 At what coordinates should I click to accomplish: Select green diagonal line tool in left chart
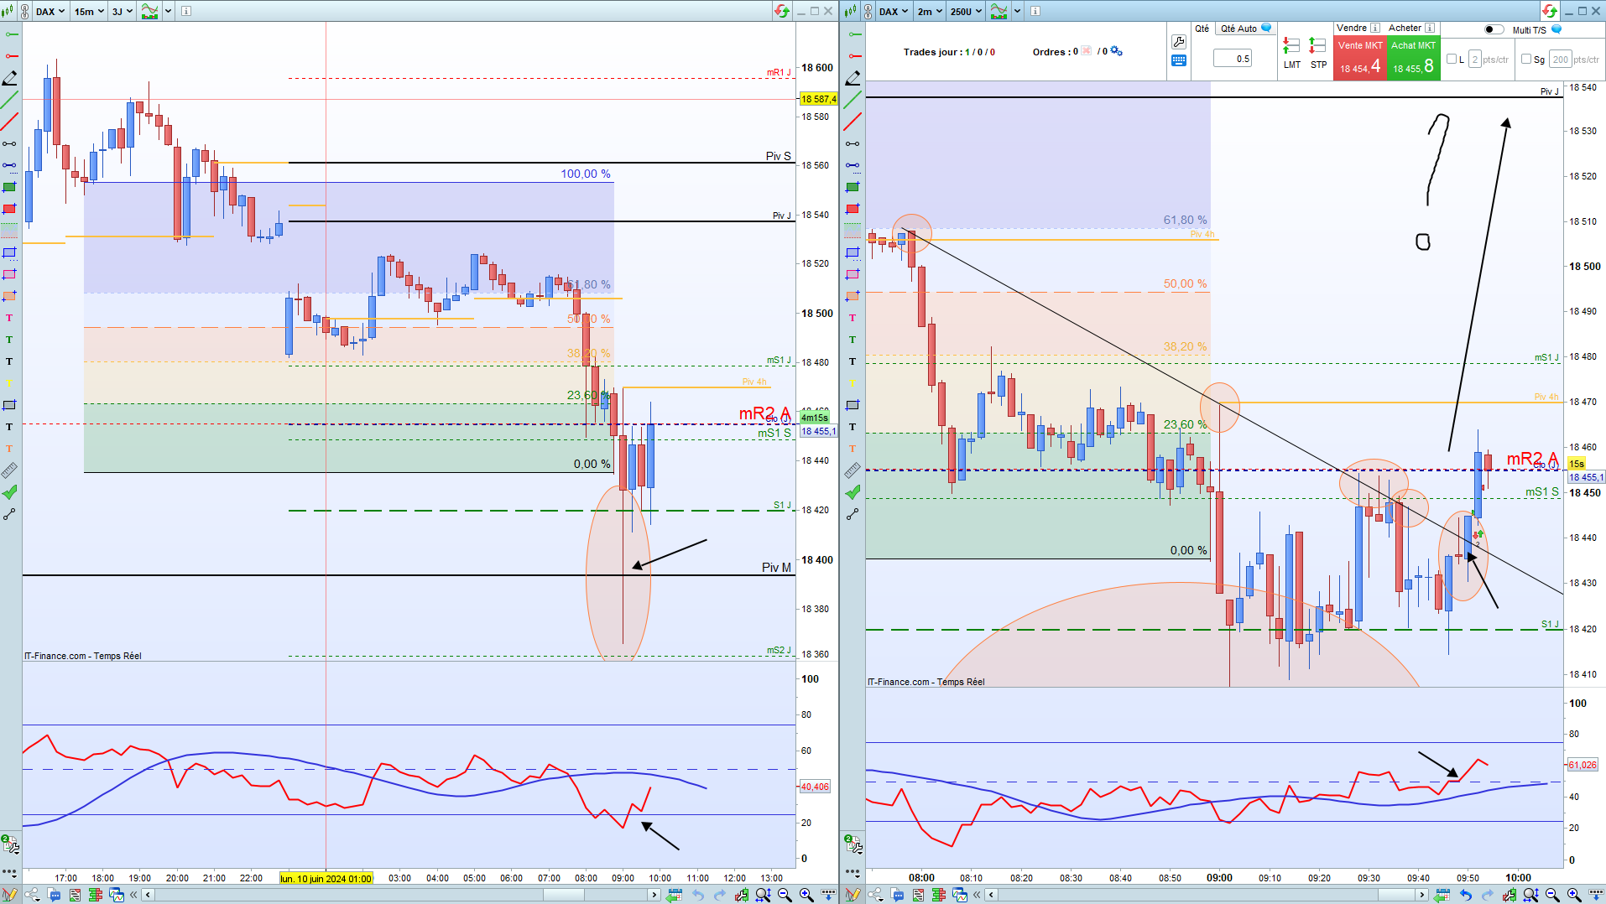point(10,100)
